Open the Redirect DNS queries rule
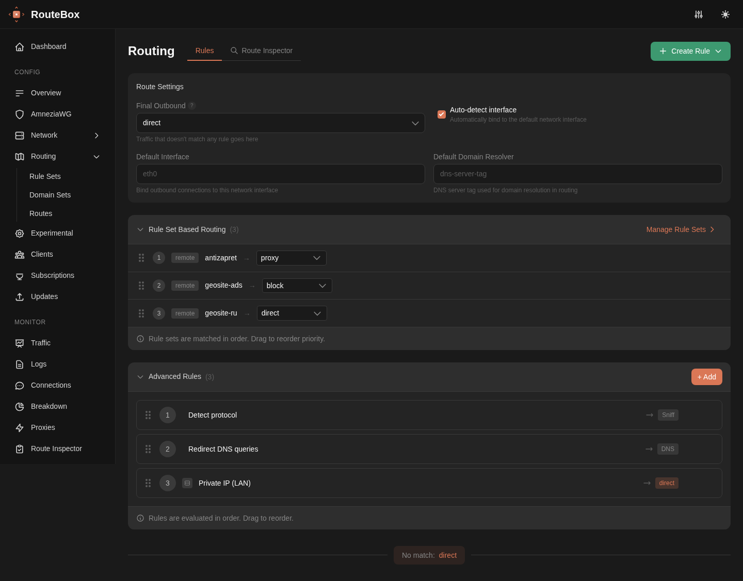Viewport: 743px width, 581px height. (x=429, y=449)
